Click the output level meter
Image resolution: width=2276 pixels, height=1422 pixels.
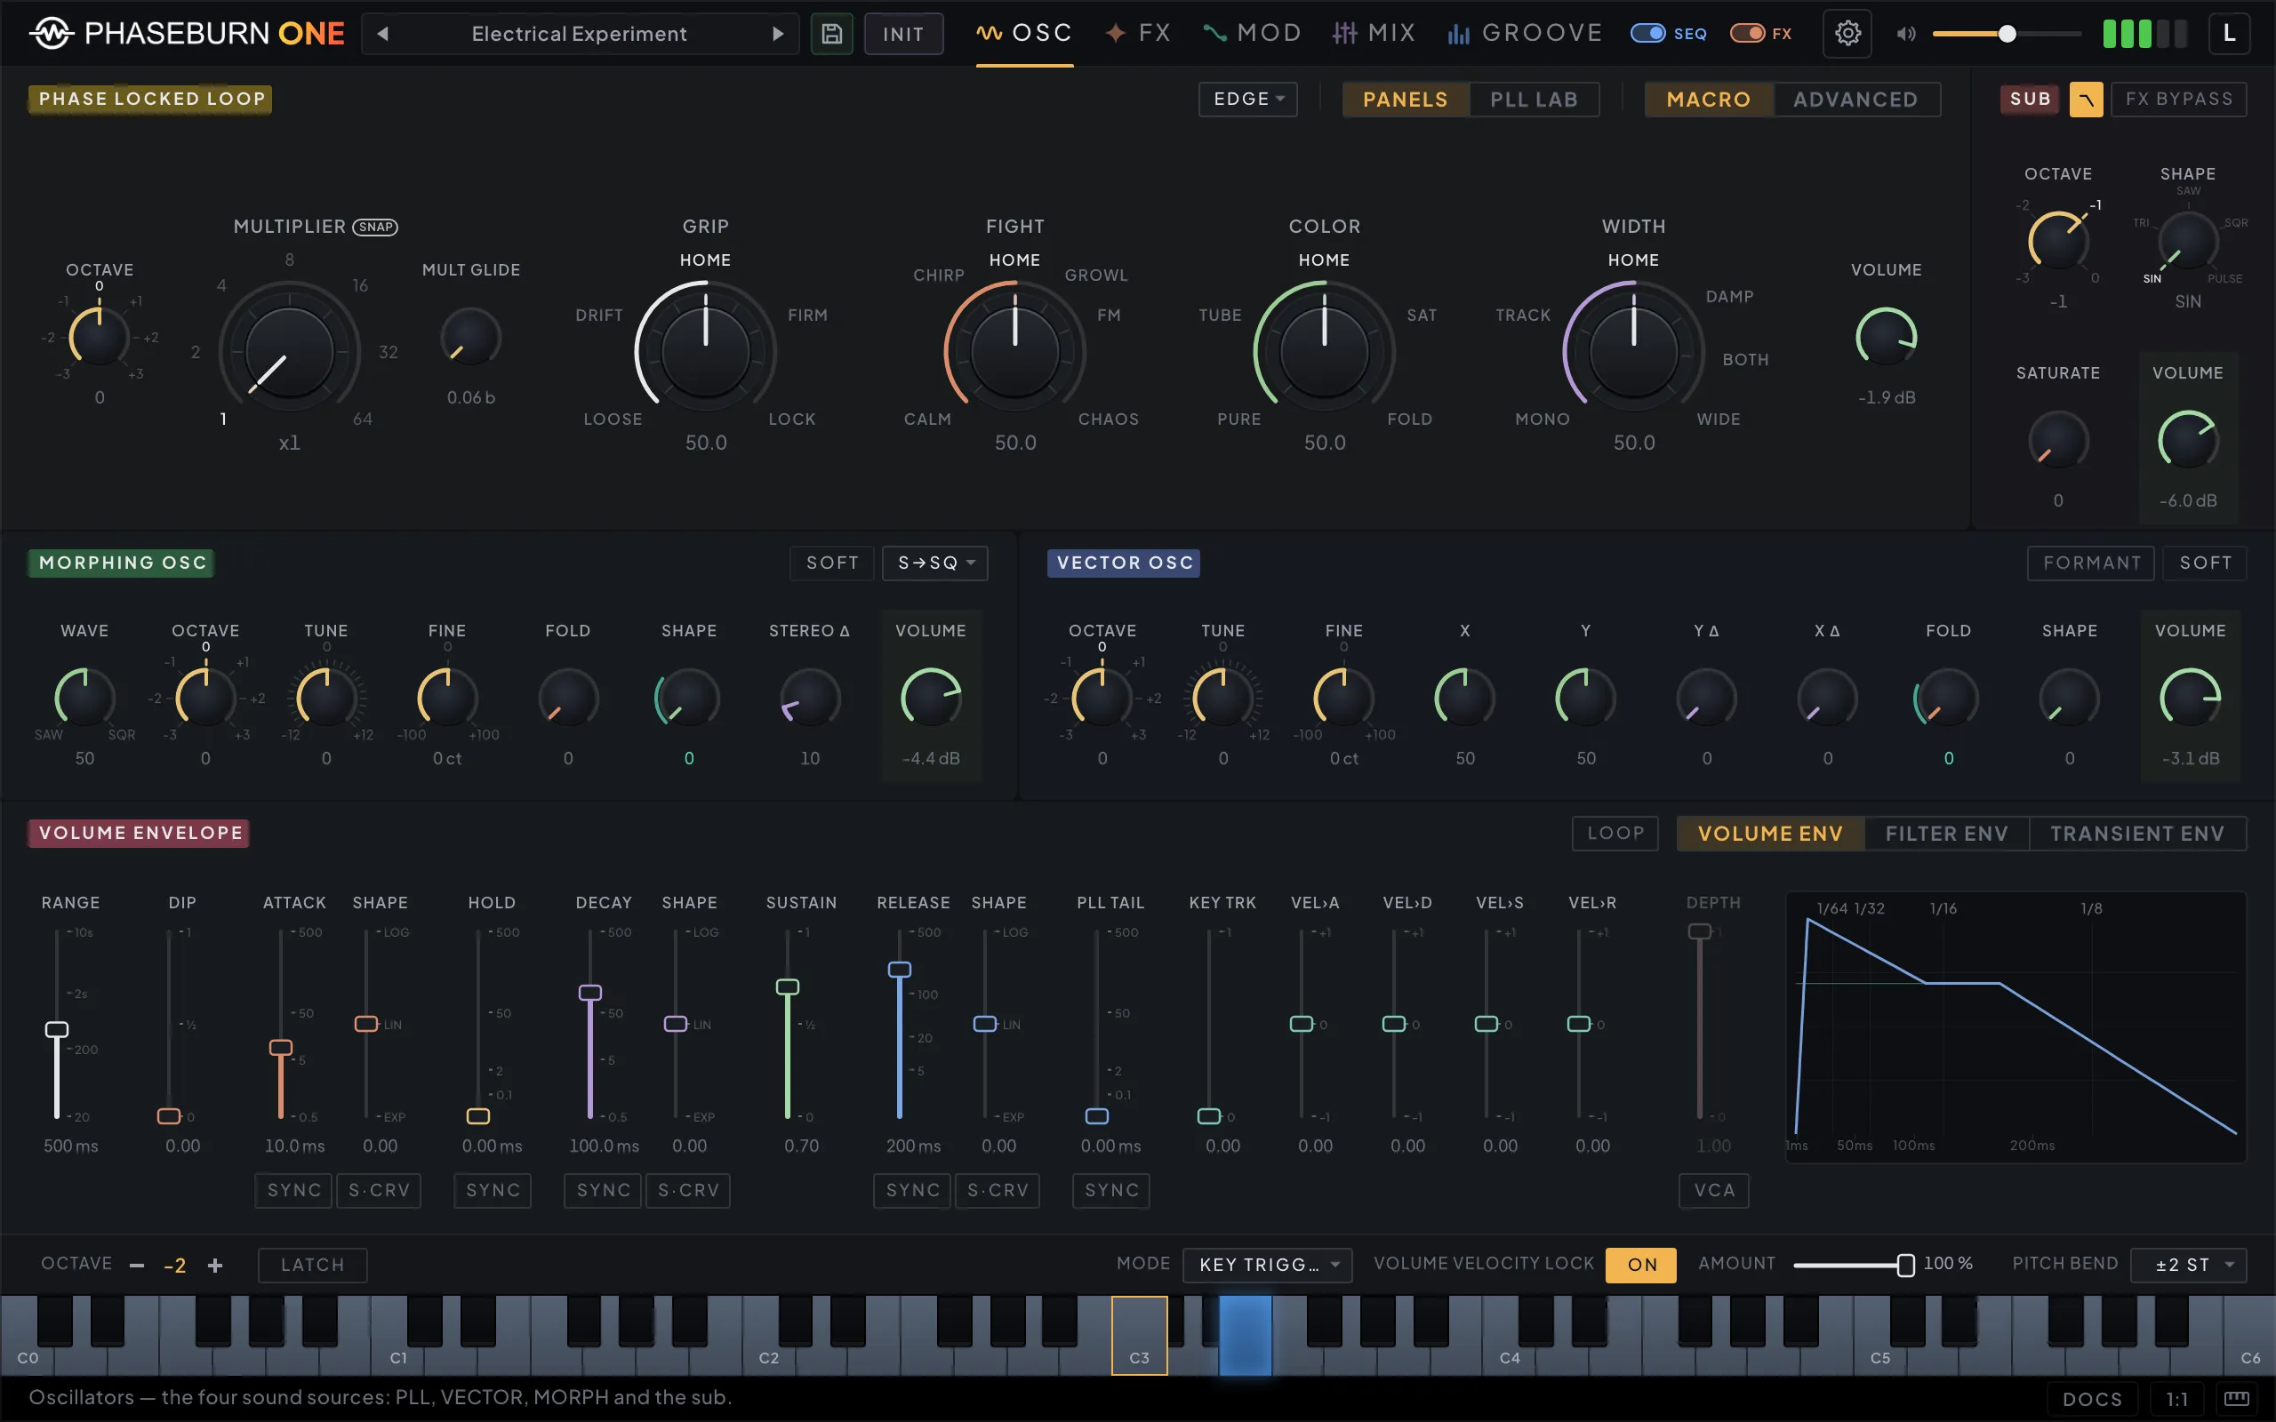(x=2144, y=34)
